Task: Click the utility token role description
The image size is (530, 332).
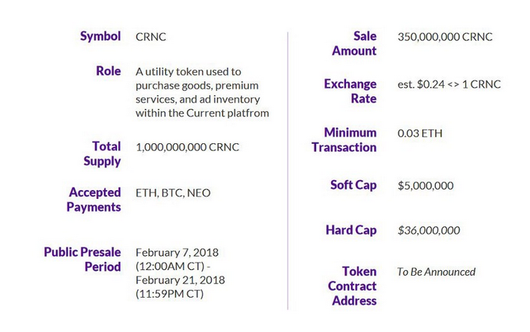Action: coord(202,92)
